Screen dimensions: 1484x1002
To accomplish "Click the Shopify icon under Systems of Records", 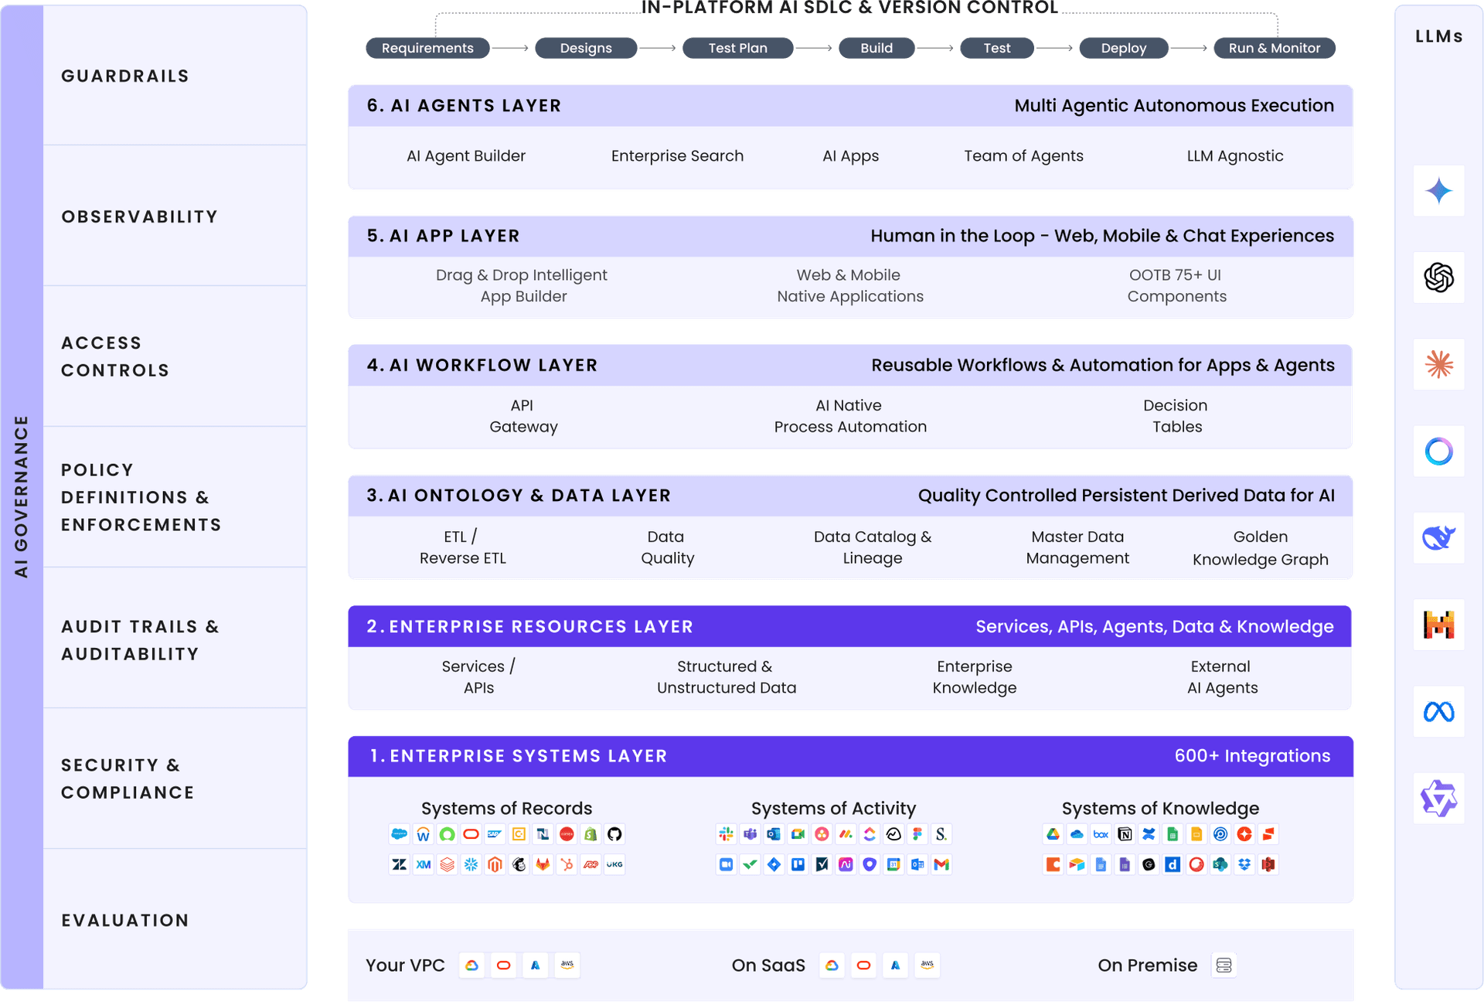I will pyautogui.click(x=591, y=834).
